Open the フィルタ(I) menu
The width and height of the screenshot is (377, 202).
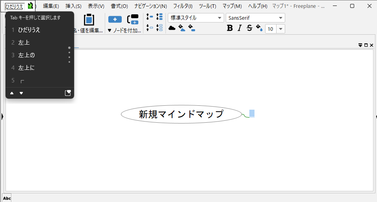183,6
